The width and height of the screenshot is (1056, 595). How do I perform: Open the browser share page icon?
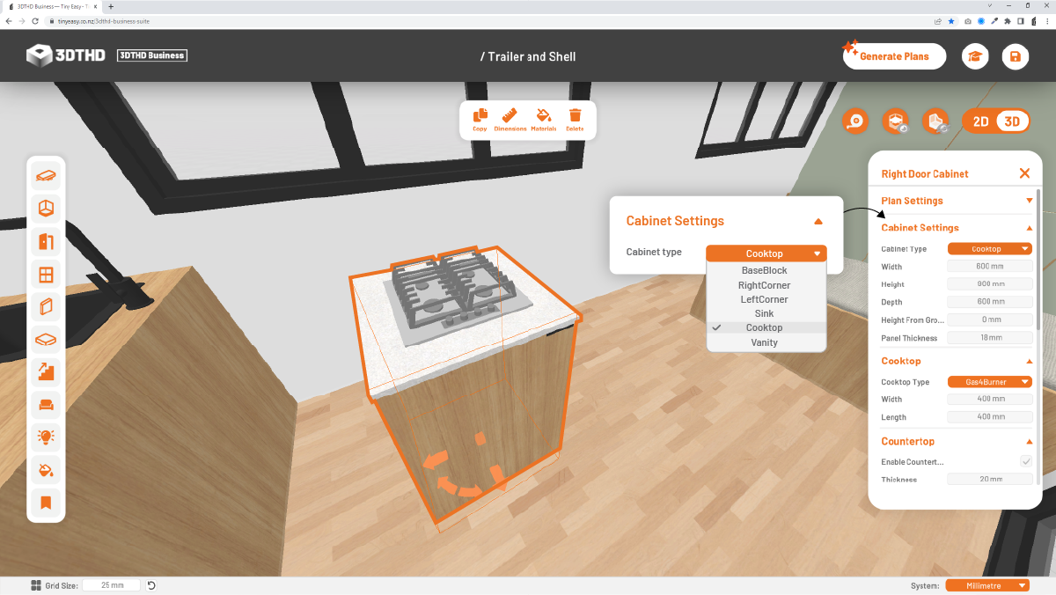tap(937, 20)
